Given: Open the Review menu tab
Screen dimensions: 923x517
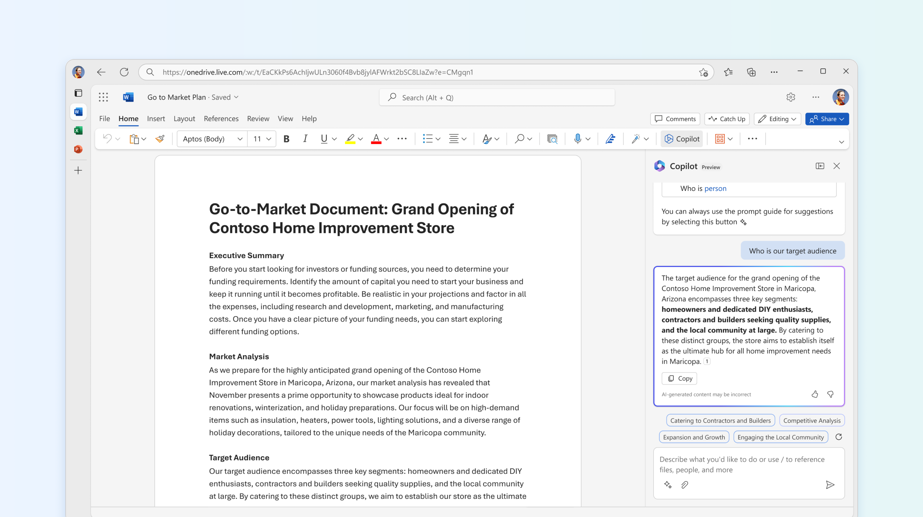Looking at the screenshot, I should [x=257, y=119].
